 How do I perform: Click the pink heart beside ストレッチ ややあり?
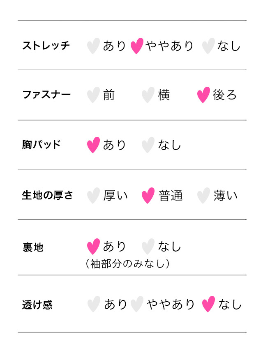137,46
